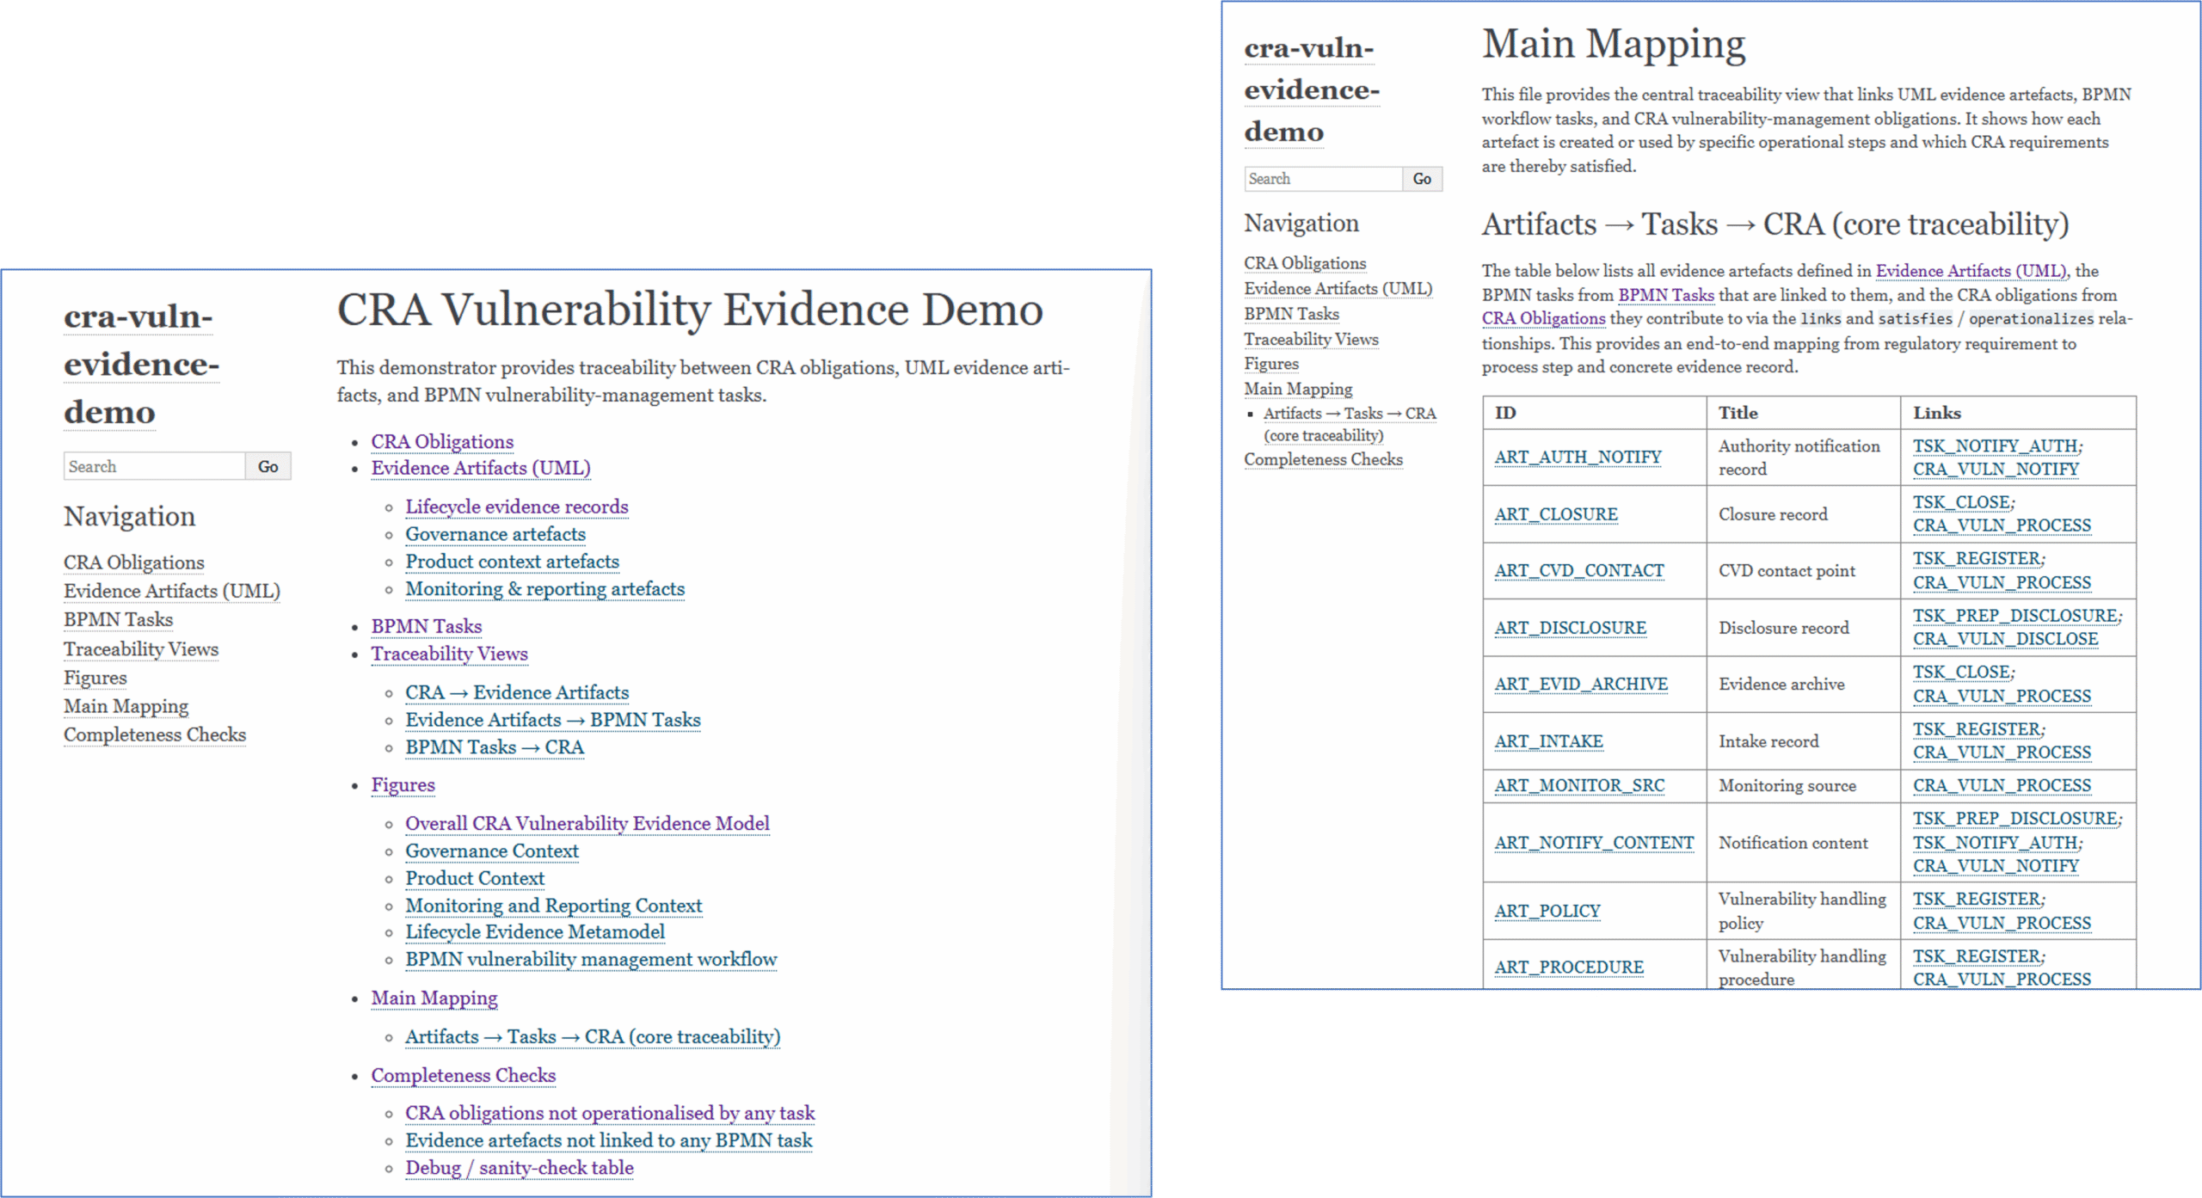This screenshot has height=1198, width=2202.
Task: Click CRA_VULN_DISCLOSE link in the Disclosure record row
Action: click(x=2005, y=639)
